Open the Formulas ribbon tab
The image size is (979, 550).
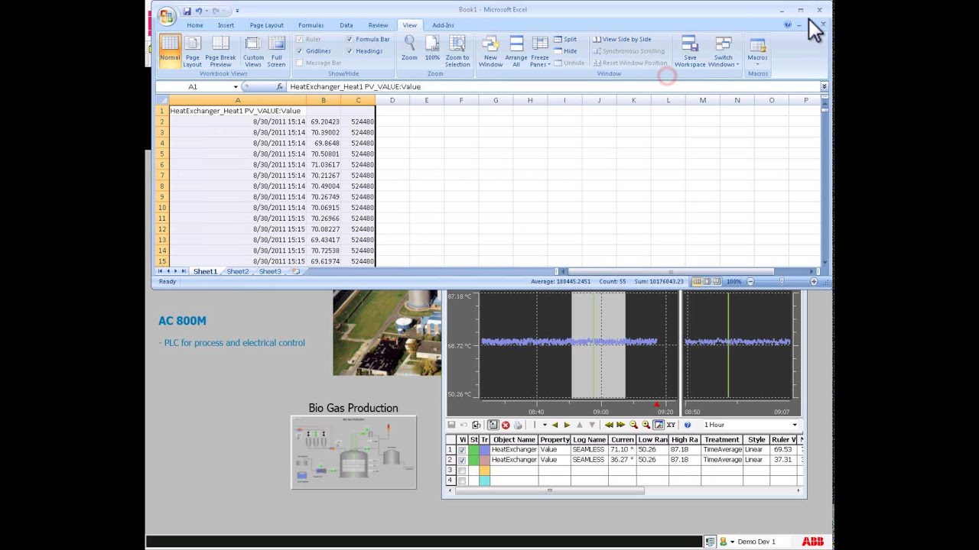pos(311,25)
